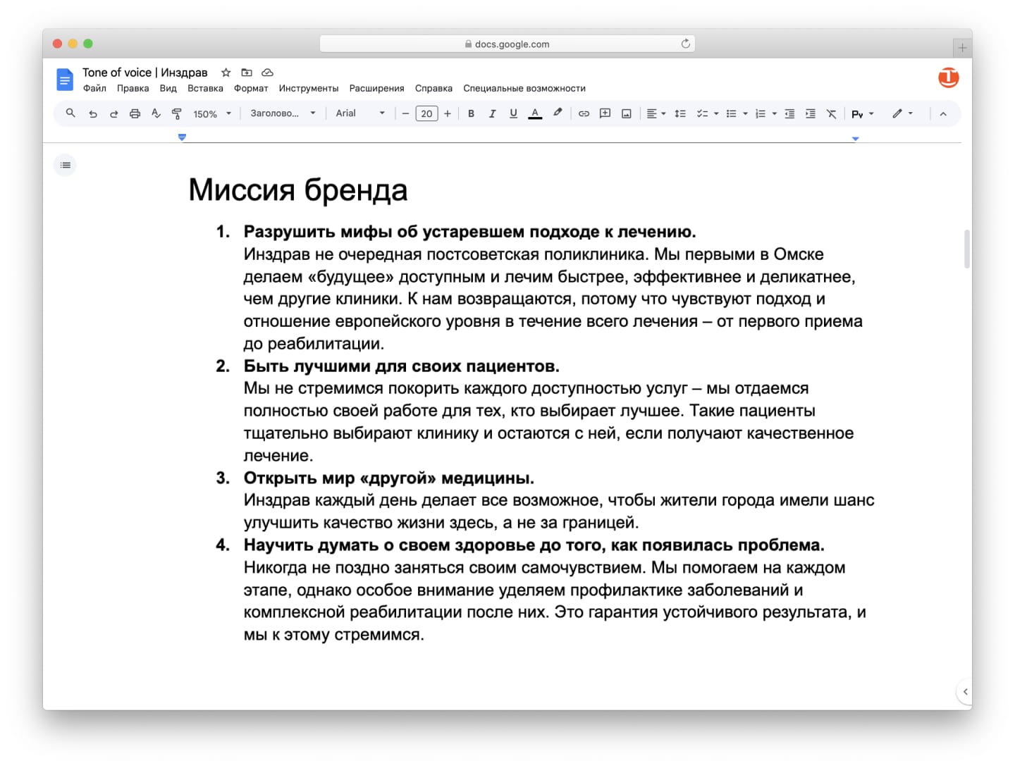Viewport: 1015px width, 768px height.
Task: Open the highlight color picker
Action: pos(558,113)
